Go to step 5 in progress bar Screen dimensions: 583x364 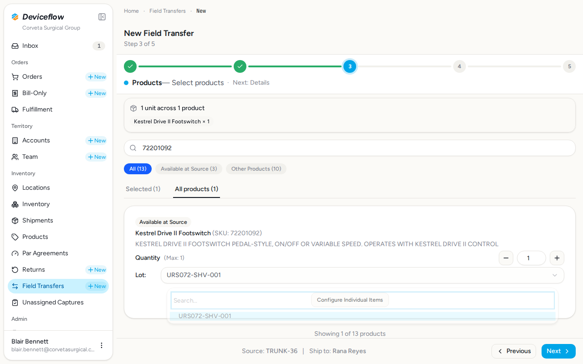[x=569, y=66]
